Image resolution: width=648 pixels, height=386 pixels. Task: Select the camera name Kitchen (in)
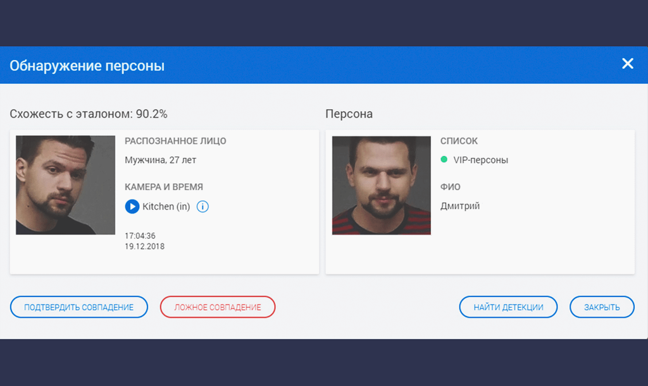(x=166, y=206)
